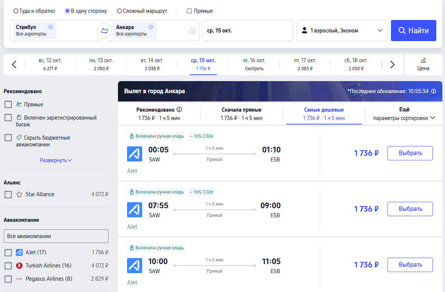Sort by Сначала прямые
The height and width of the screenshot is (292, 445).
242,114
